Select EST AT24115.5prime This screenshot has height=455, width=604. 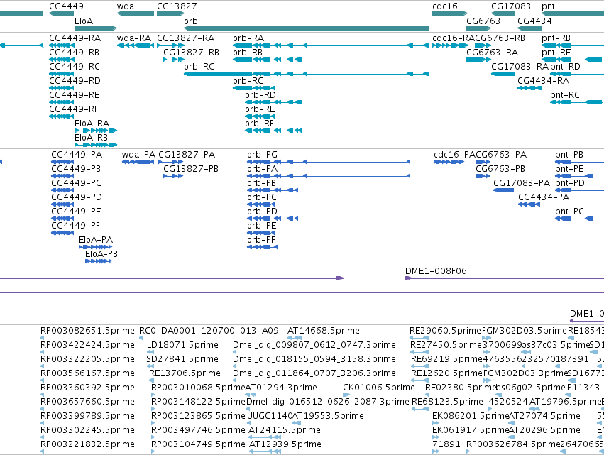pos(285,430)
